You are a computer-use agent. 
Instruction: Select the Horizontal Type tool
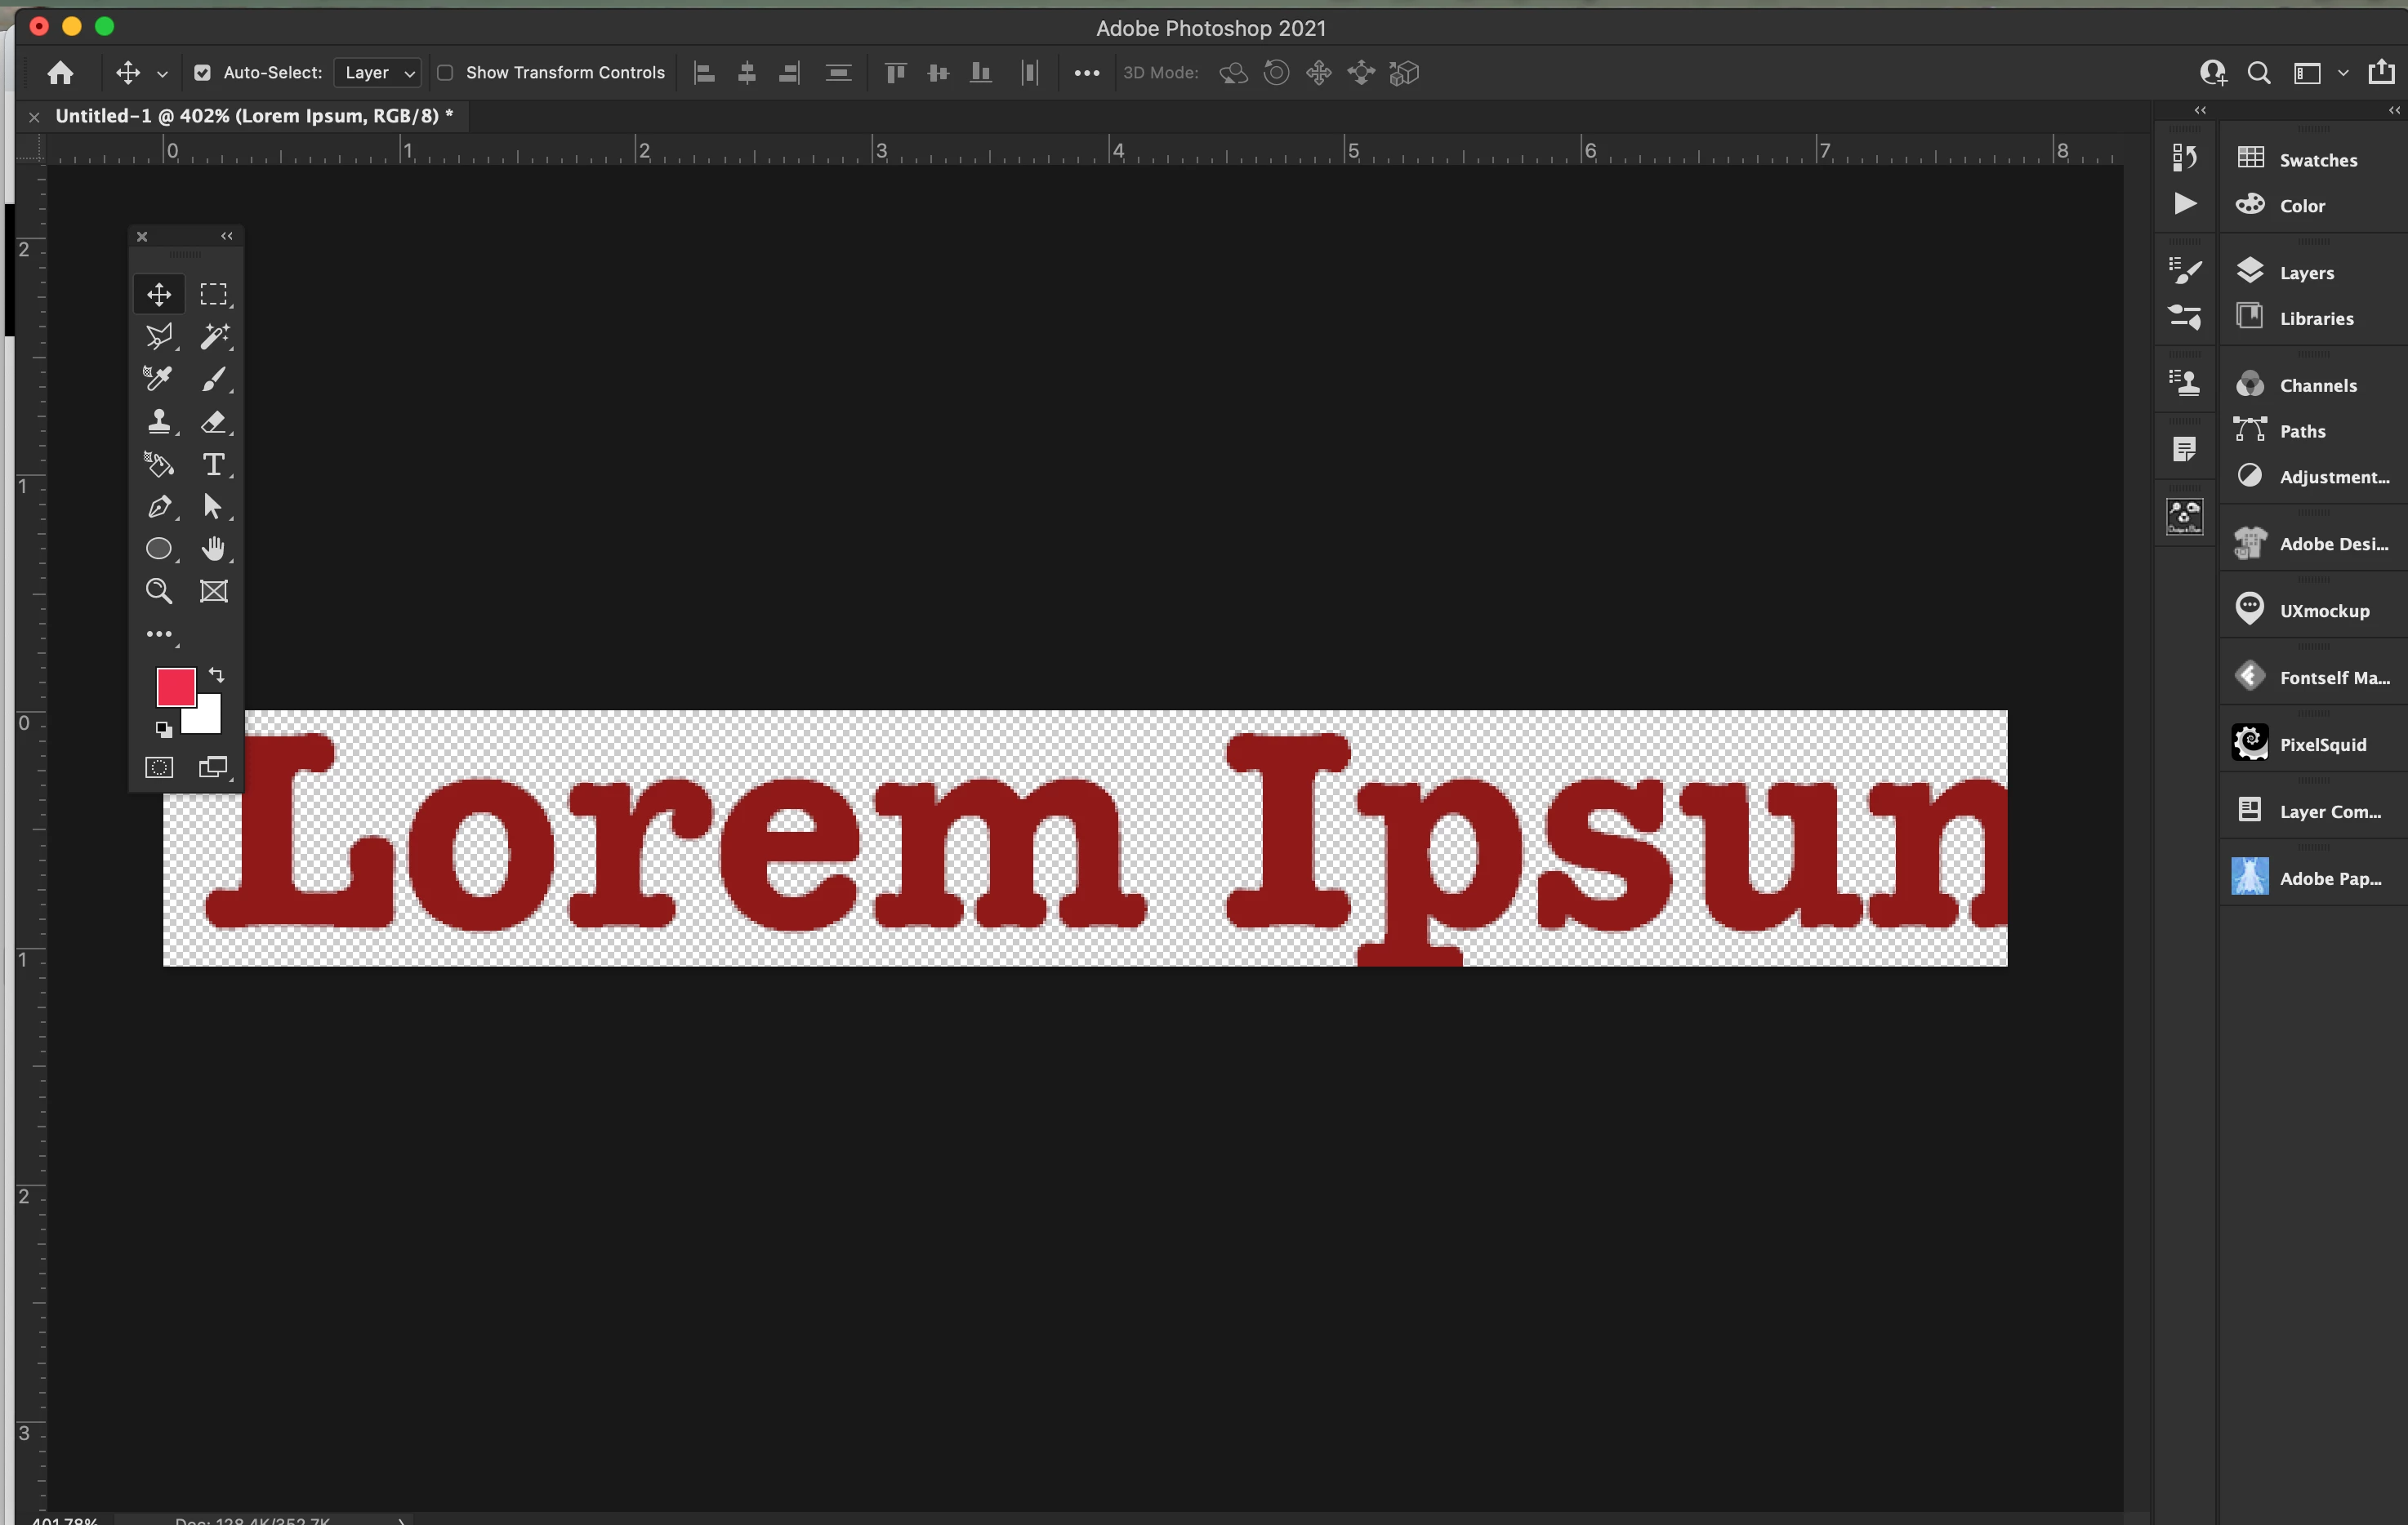tap(213, 465)
